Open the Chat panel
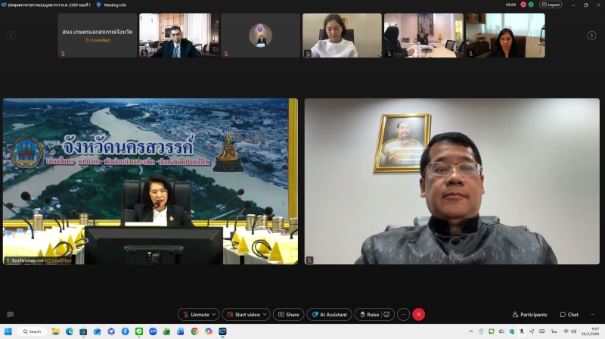 pos(569,314)
